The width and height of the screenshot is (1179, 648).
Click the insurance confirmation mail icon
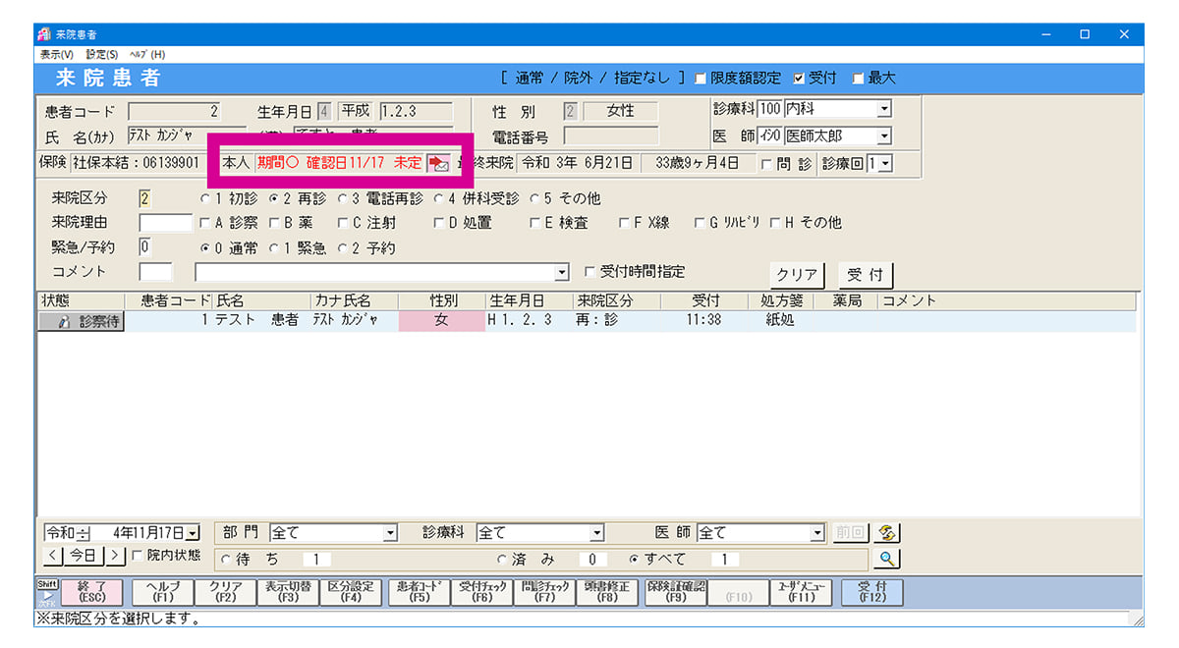438,163
